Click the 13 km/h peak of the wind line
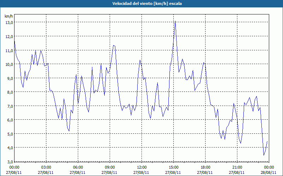 (175, 21)
